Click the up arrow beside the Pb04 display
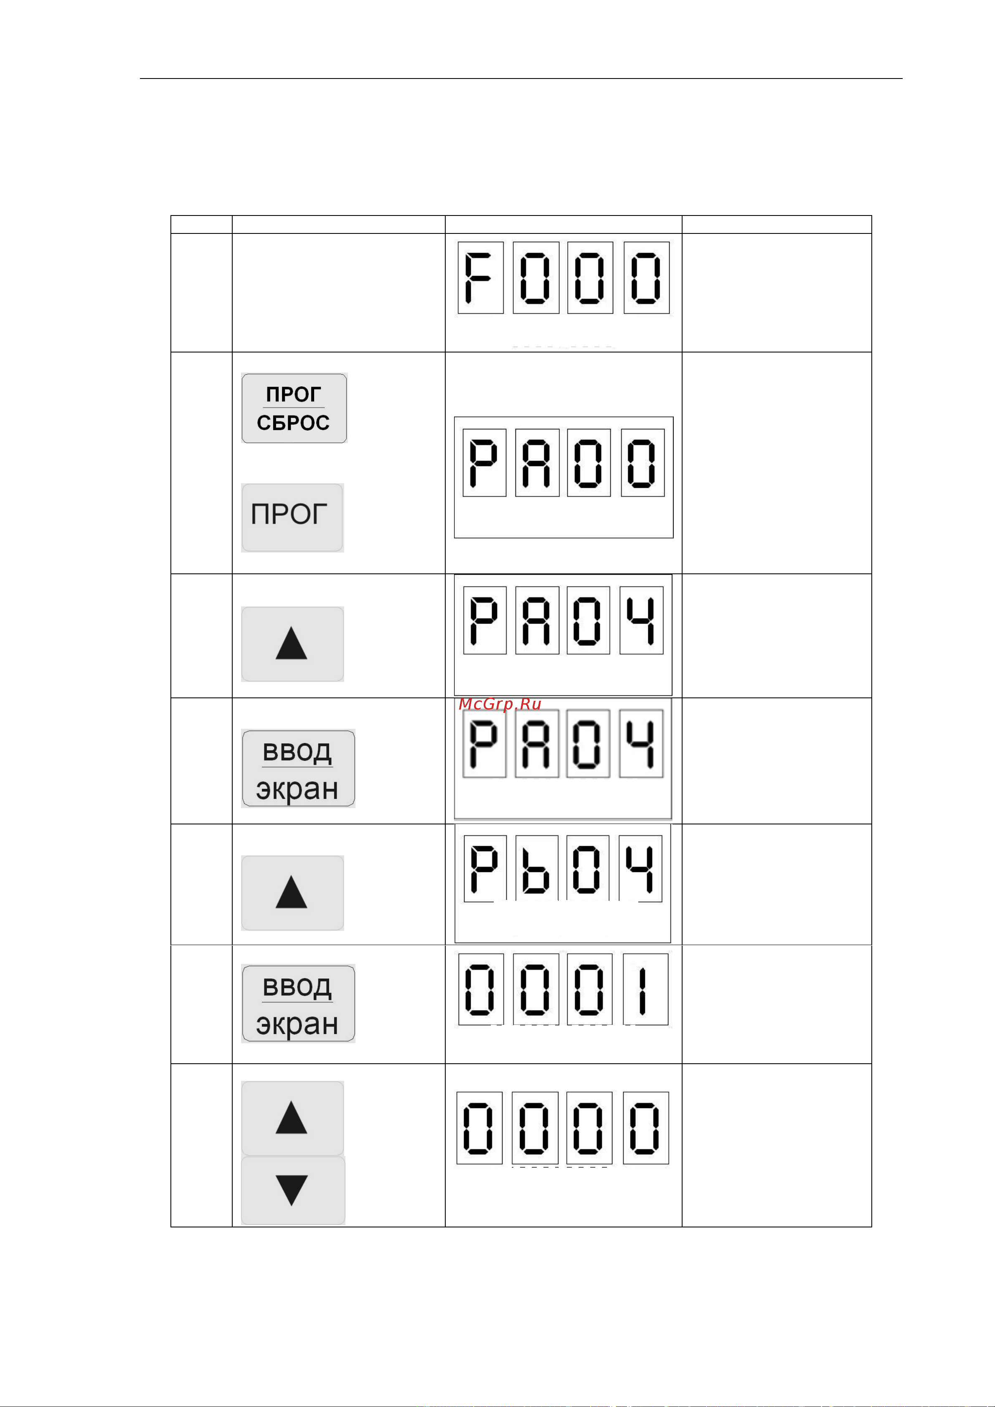This screenshot has height=1407, width=995. pyautogui.click(x=292, y=893)
